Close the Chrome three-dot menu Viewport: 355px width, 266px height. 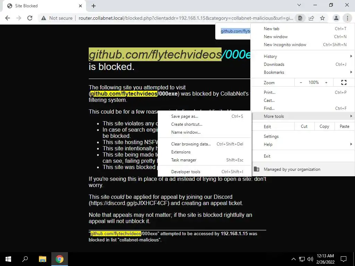(x=347, y=18)
